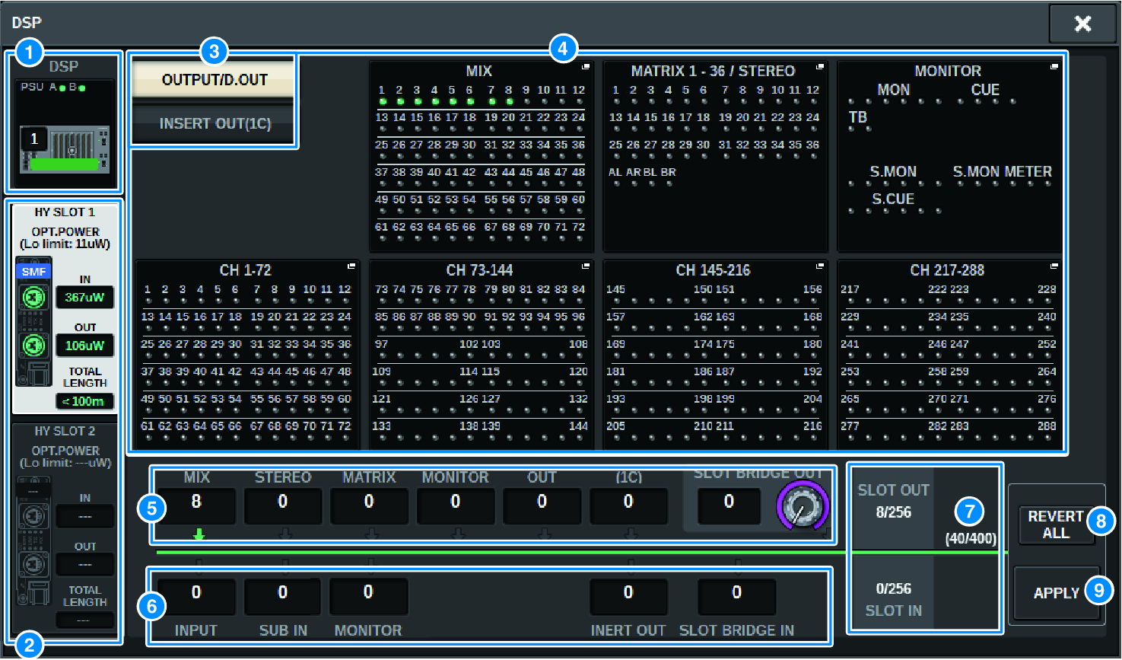The height and width of the screenshot is (660, 1122).
Task: Click the green arrow under MIX
Action: point(199,535)
